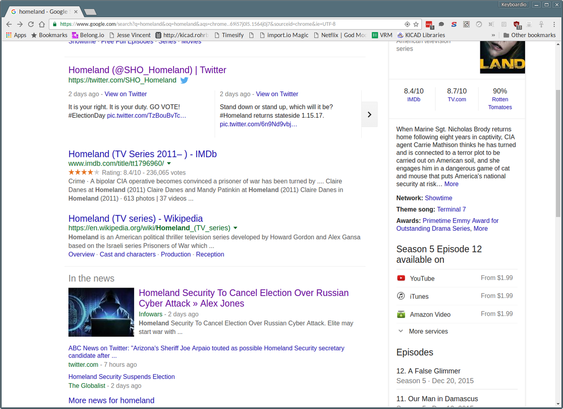Viewport: 563px width, 409px height.
Task: Click the boxed S extension icon
Action: [466, 24]
